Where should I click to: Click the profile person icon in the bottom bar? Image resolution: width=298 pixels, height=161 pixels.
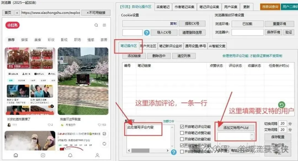coord(97,155)
